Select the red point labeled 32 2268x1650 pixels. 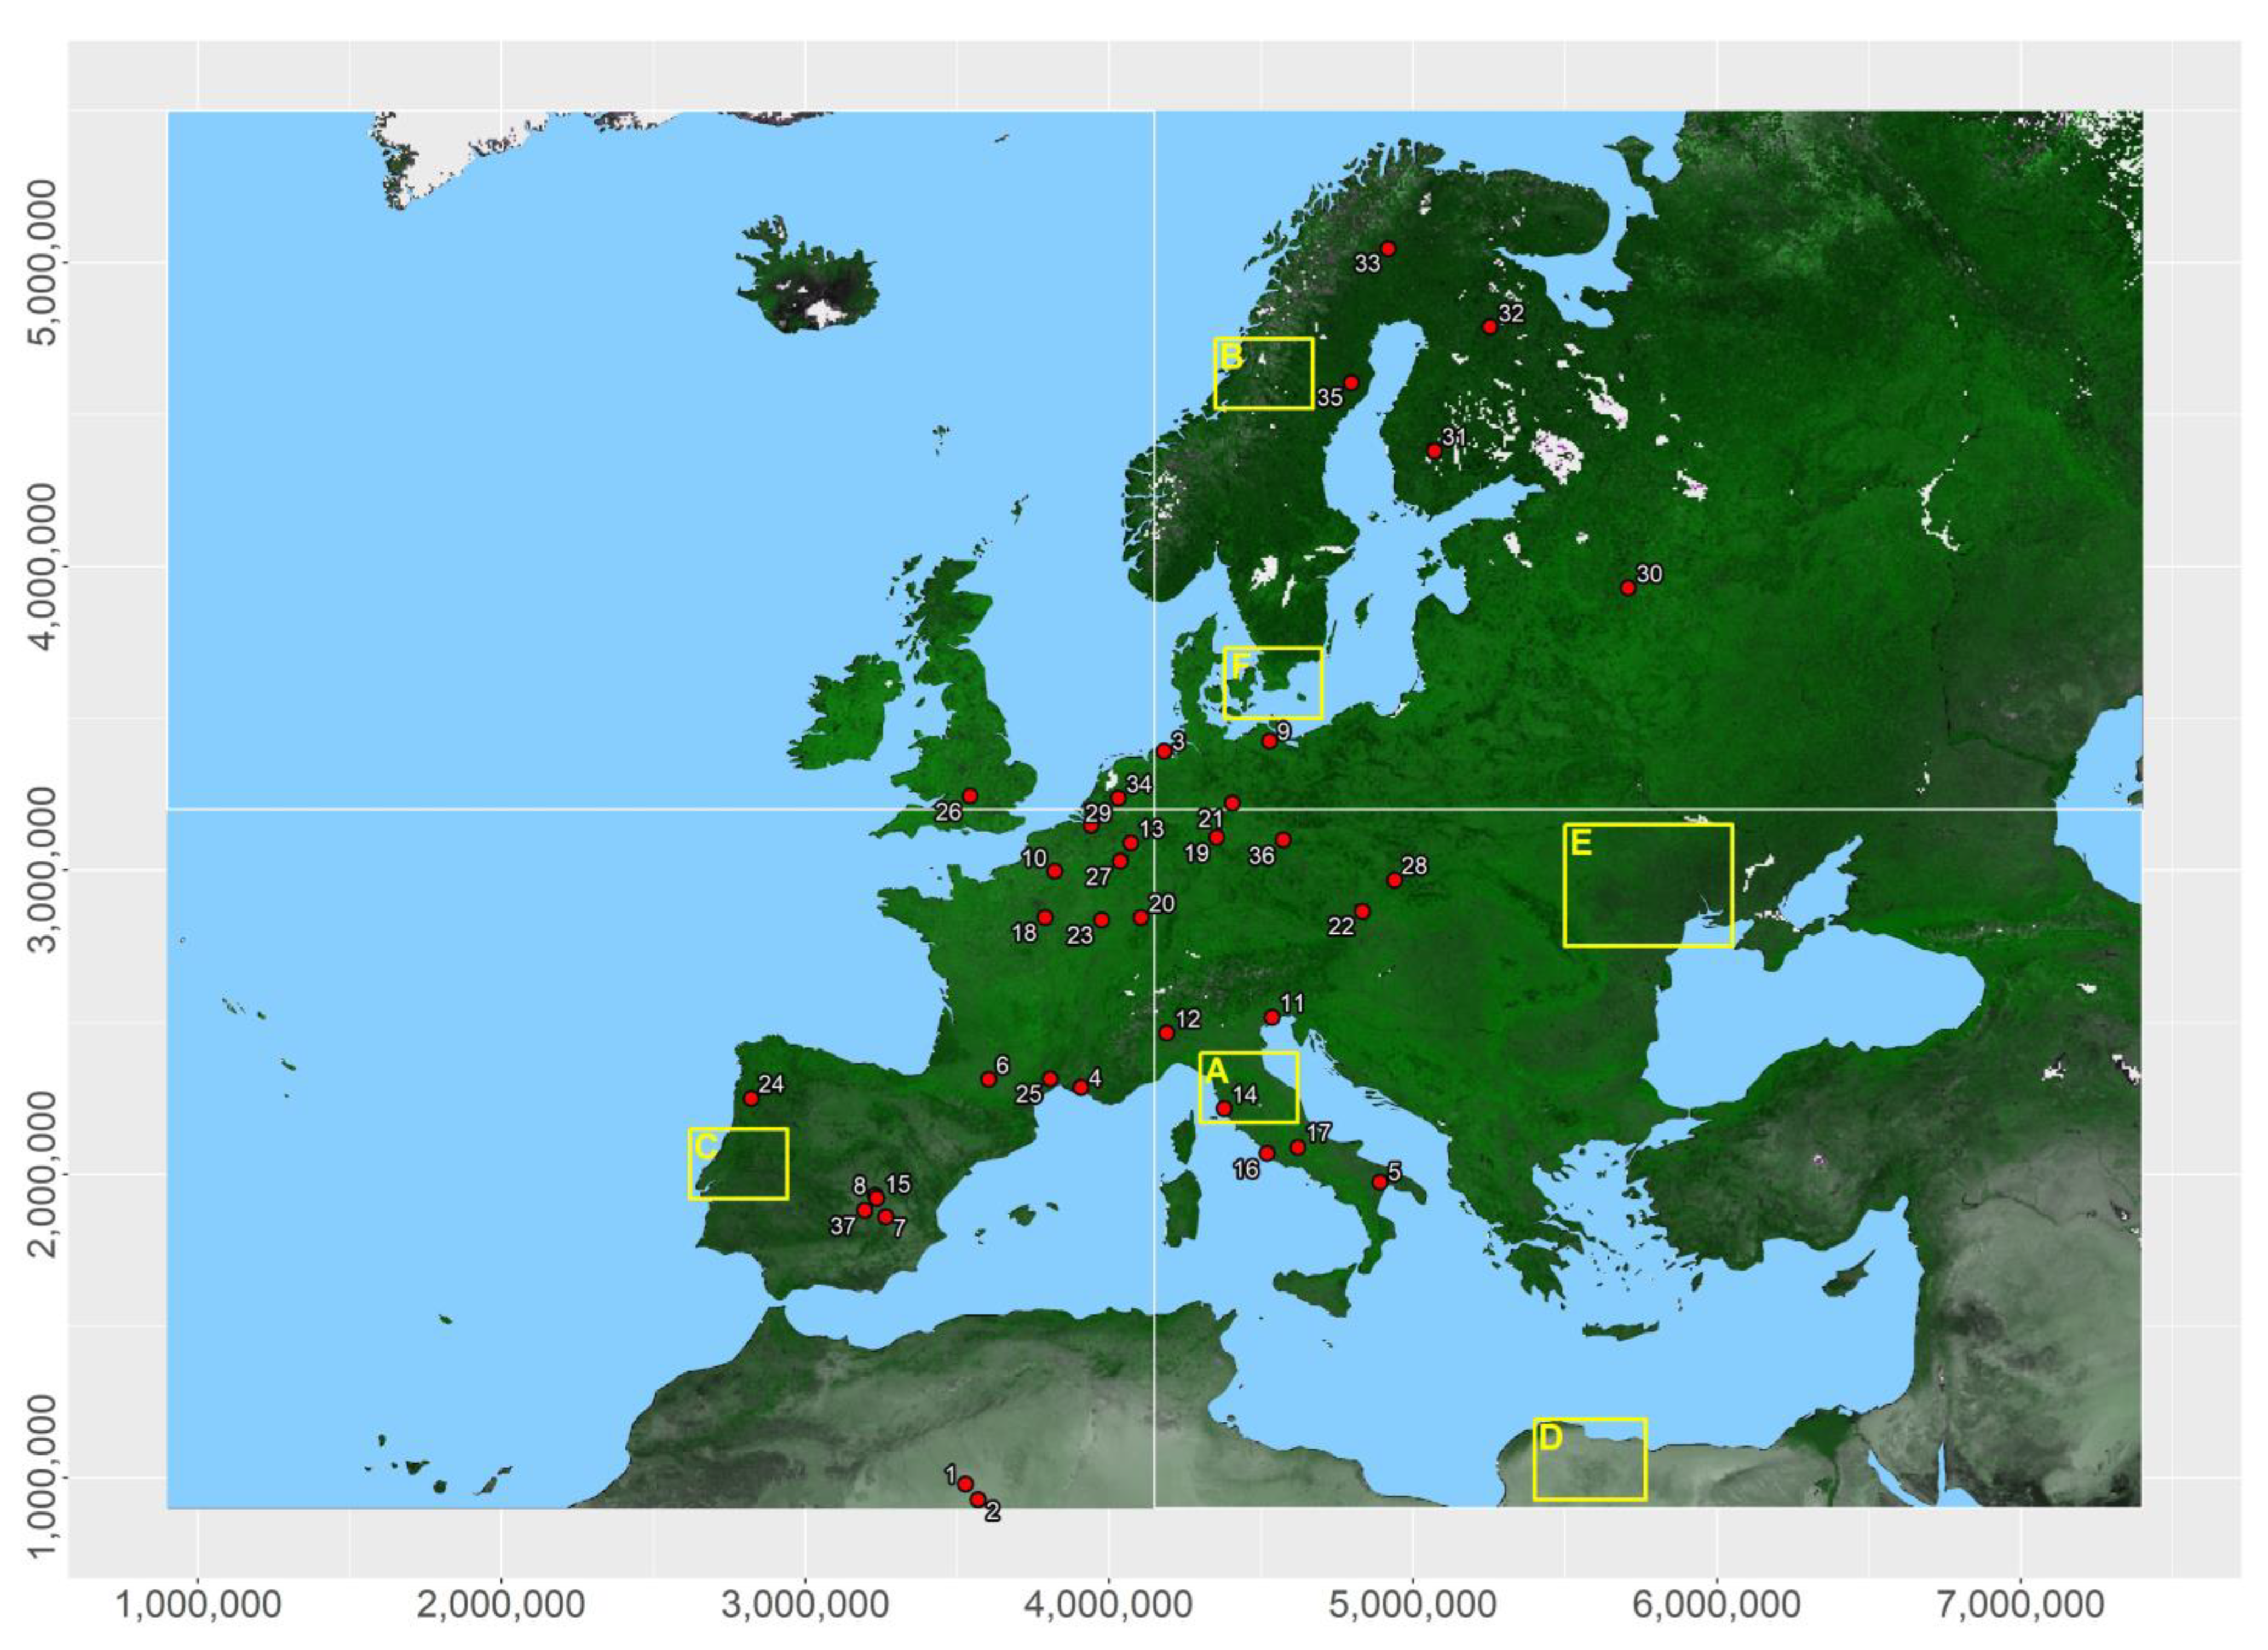pyautogui.click(x=1489, y=327)
